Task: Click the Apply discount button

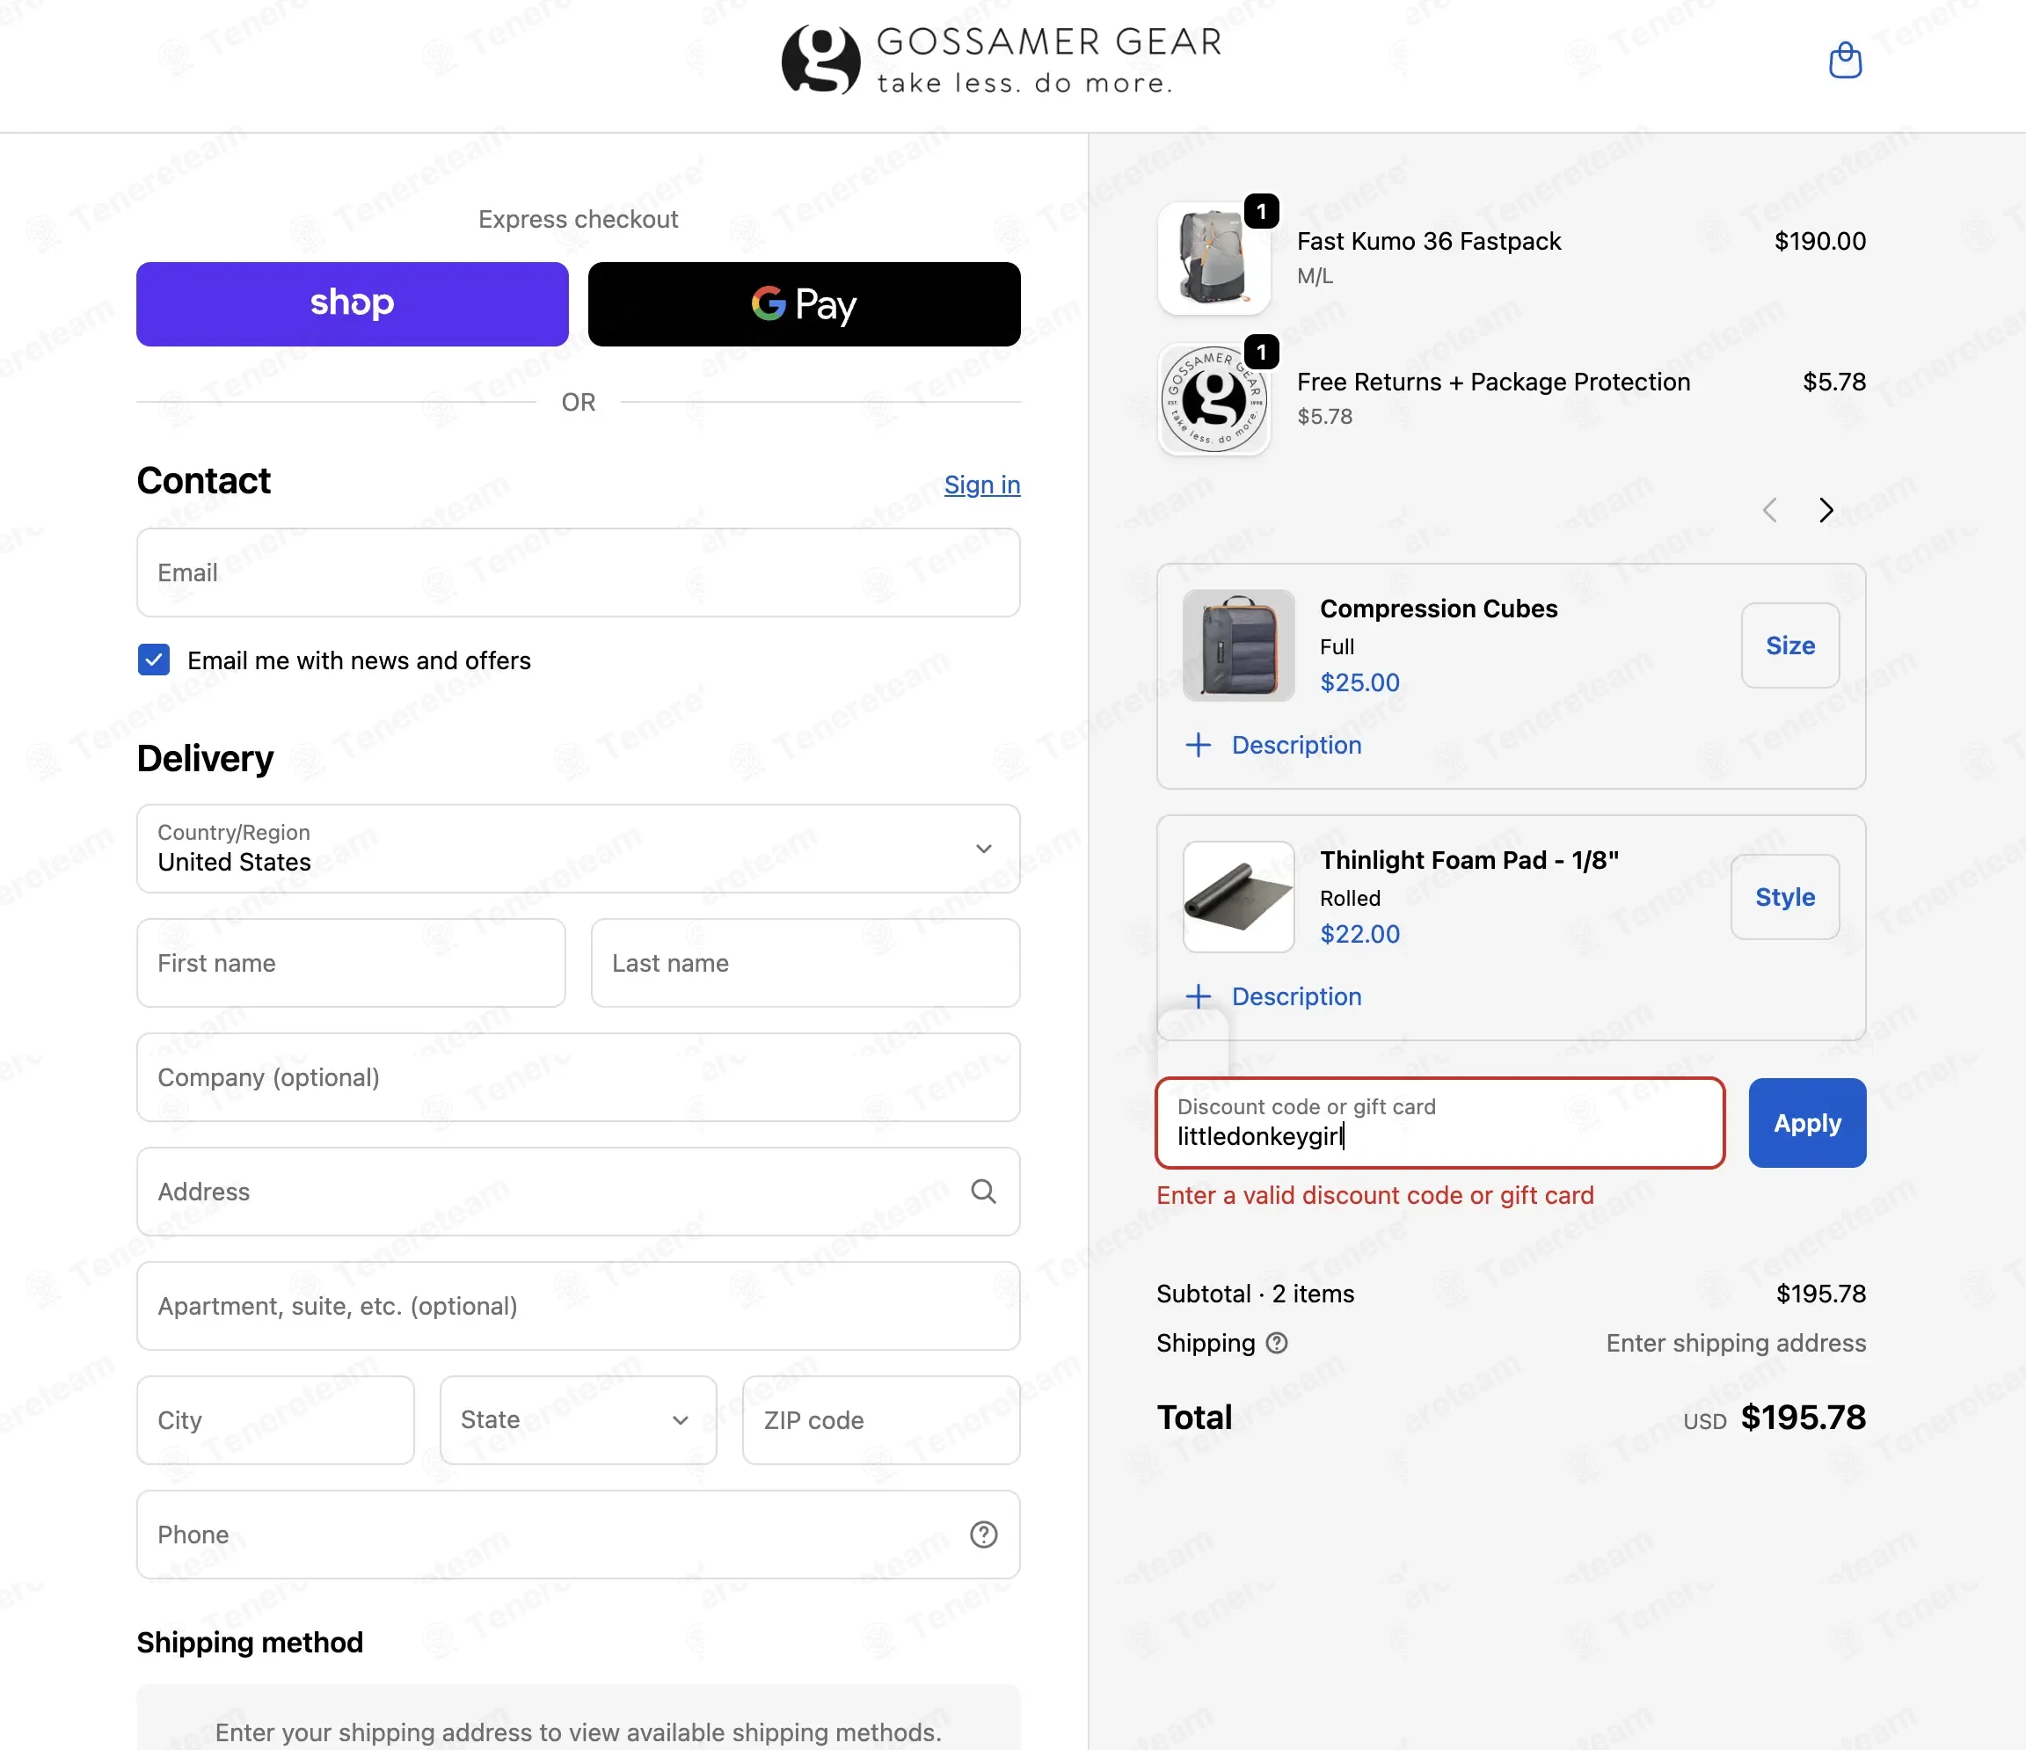Action: coord(1807,1122)
